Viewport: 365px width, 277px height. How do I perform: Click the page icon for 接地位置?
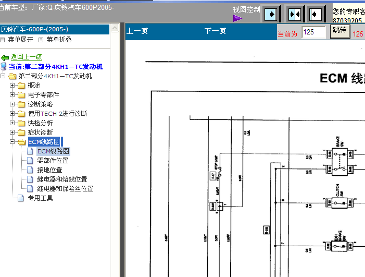coord(30,170)
